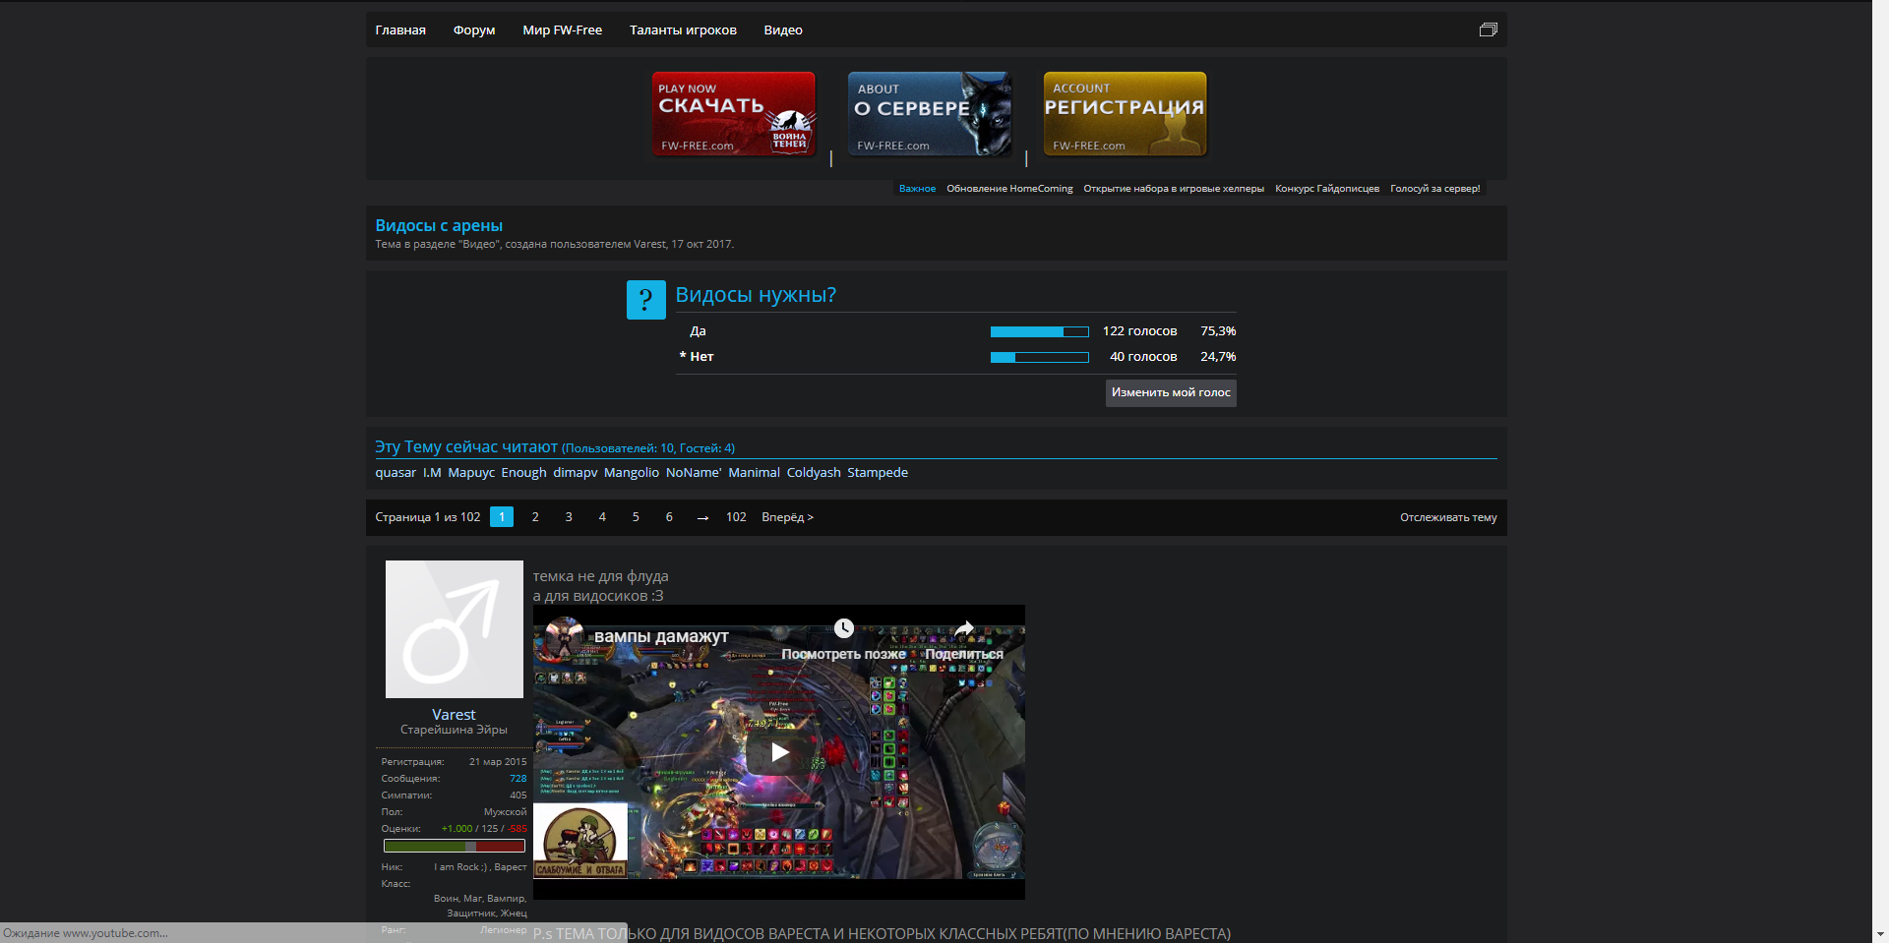Image resolution: width=1889 pixels, height=943 pixels.
Task: Open the Форум menu item
Action: tap(474, 30)
